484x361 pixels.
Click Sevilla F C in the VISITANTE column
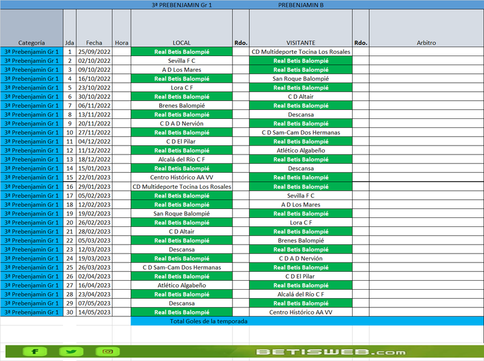(301, 196)
